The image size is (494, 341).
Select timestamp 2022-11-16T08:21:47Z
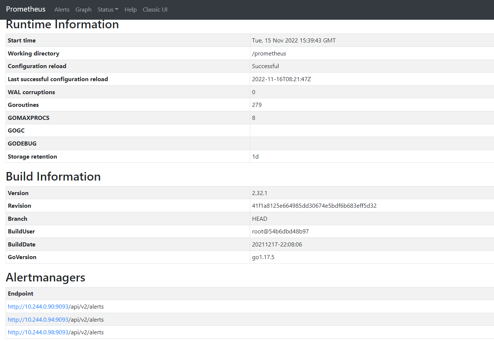[281, 79]
